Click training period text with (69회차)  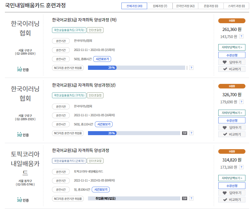94,180
